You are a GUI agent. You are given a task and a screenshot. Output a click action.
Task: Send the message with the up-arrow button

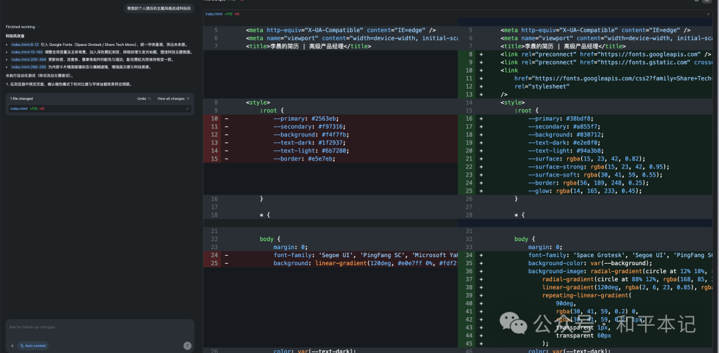[187, 346]
